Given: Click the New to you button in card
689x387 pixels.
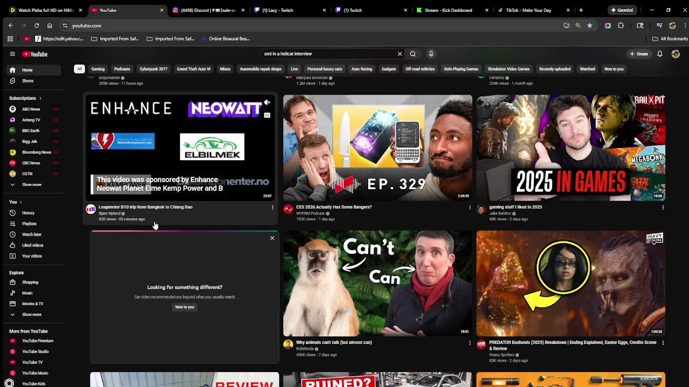Looking at the screenshot, I should click(185, 307).
